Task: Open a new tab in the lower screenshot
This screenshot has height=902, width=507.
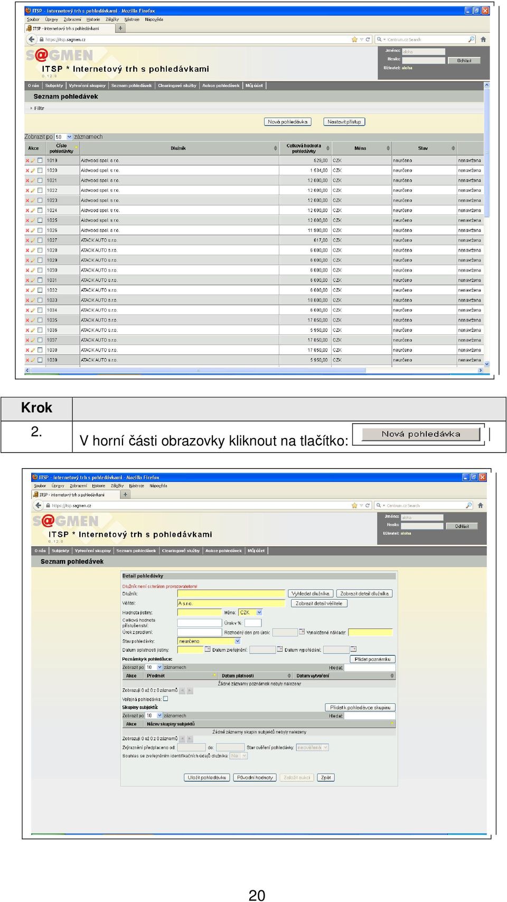Action: click(x=125, y=495)
